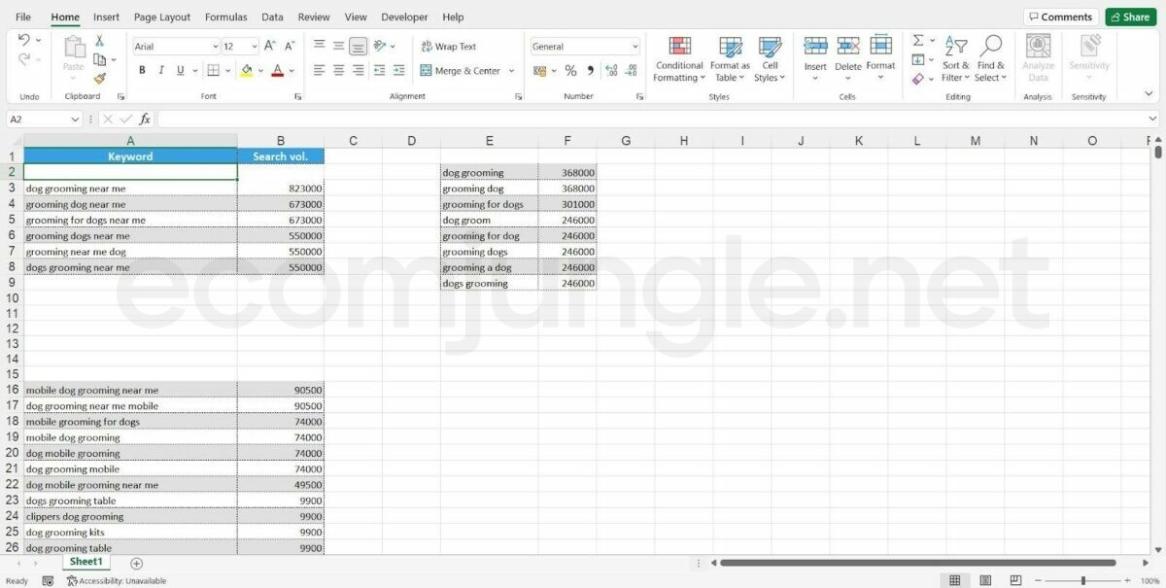This screenshot has height=588, width=1166.
Task: Click the Conditional Formatting icon
Action: point(679,47)
